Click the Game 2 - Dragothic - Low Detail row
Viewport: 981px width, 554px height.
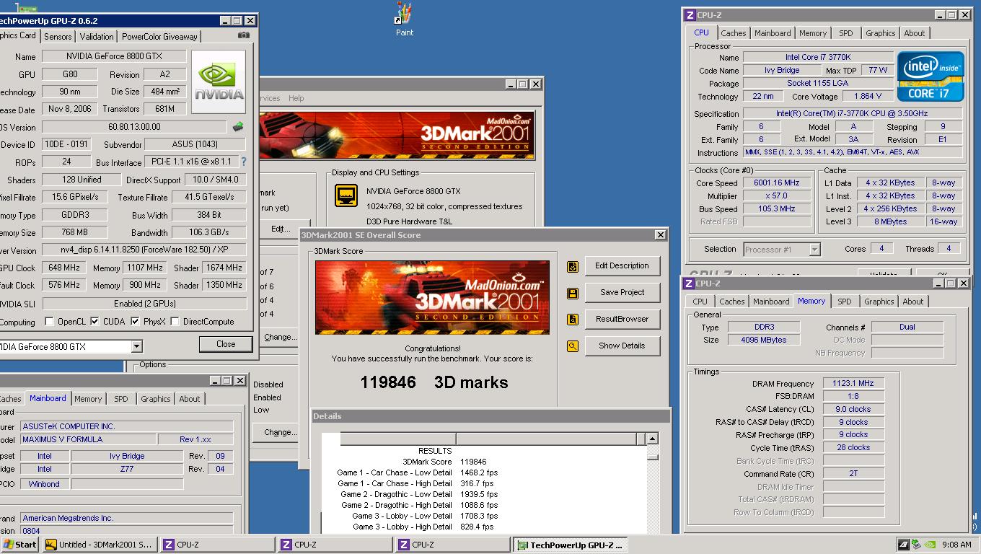pyautogui.click(x=419, y=495)
